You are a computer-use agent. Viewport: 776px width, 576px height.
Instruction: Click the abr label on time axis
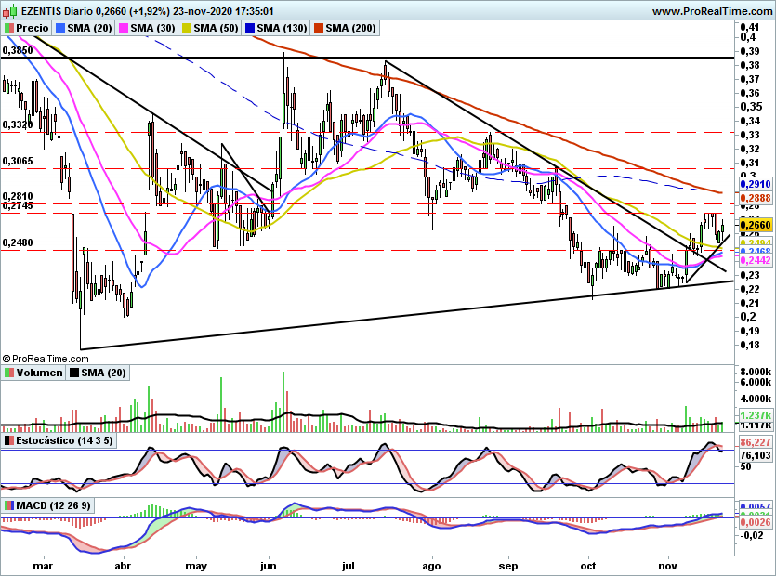[x=123, y=566]
